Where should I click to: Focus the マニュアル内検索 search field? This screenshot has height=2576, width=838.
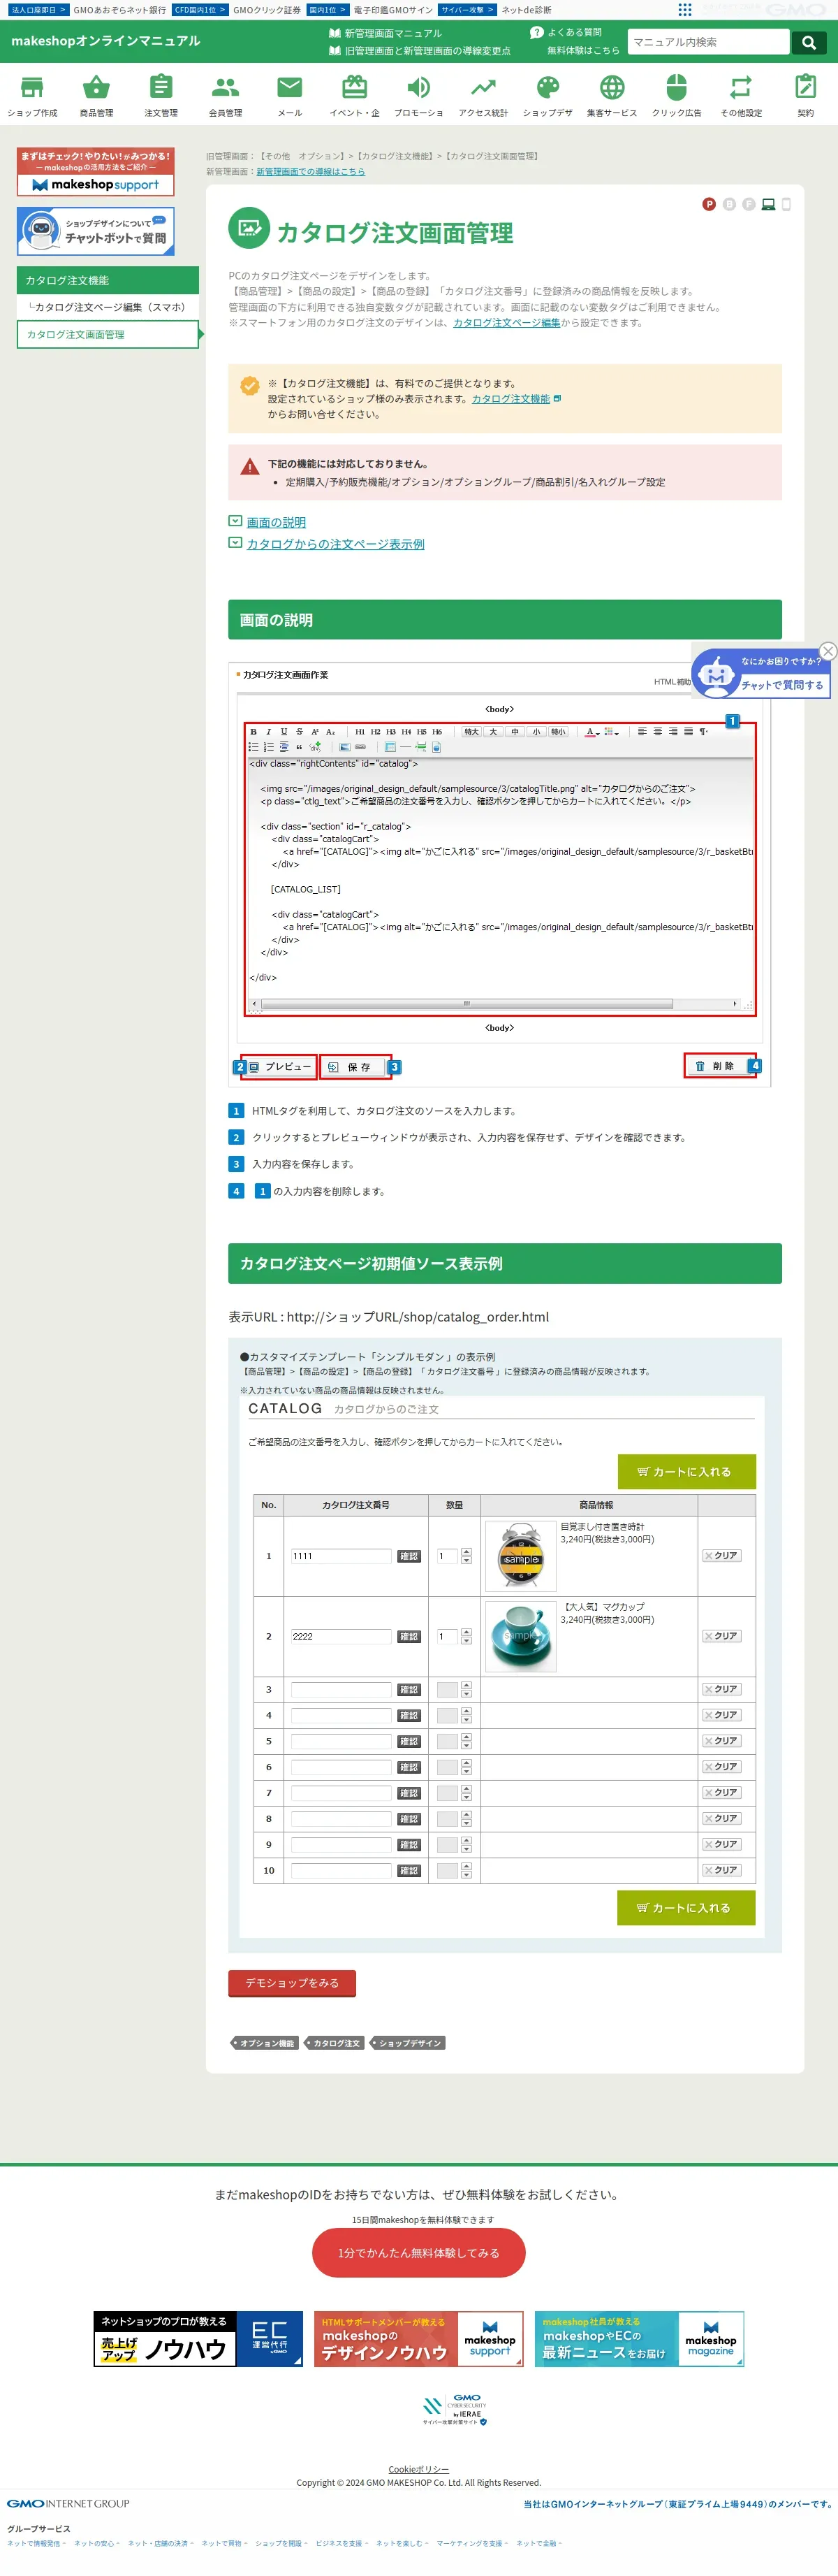tap(708, 42)
